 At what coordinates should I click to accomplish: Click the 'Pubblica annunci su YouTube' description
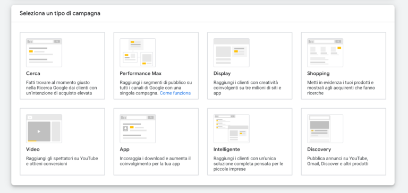(x=338, y=161)
